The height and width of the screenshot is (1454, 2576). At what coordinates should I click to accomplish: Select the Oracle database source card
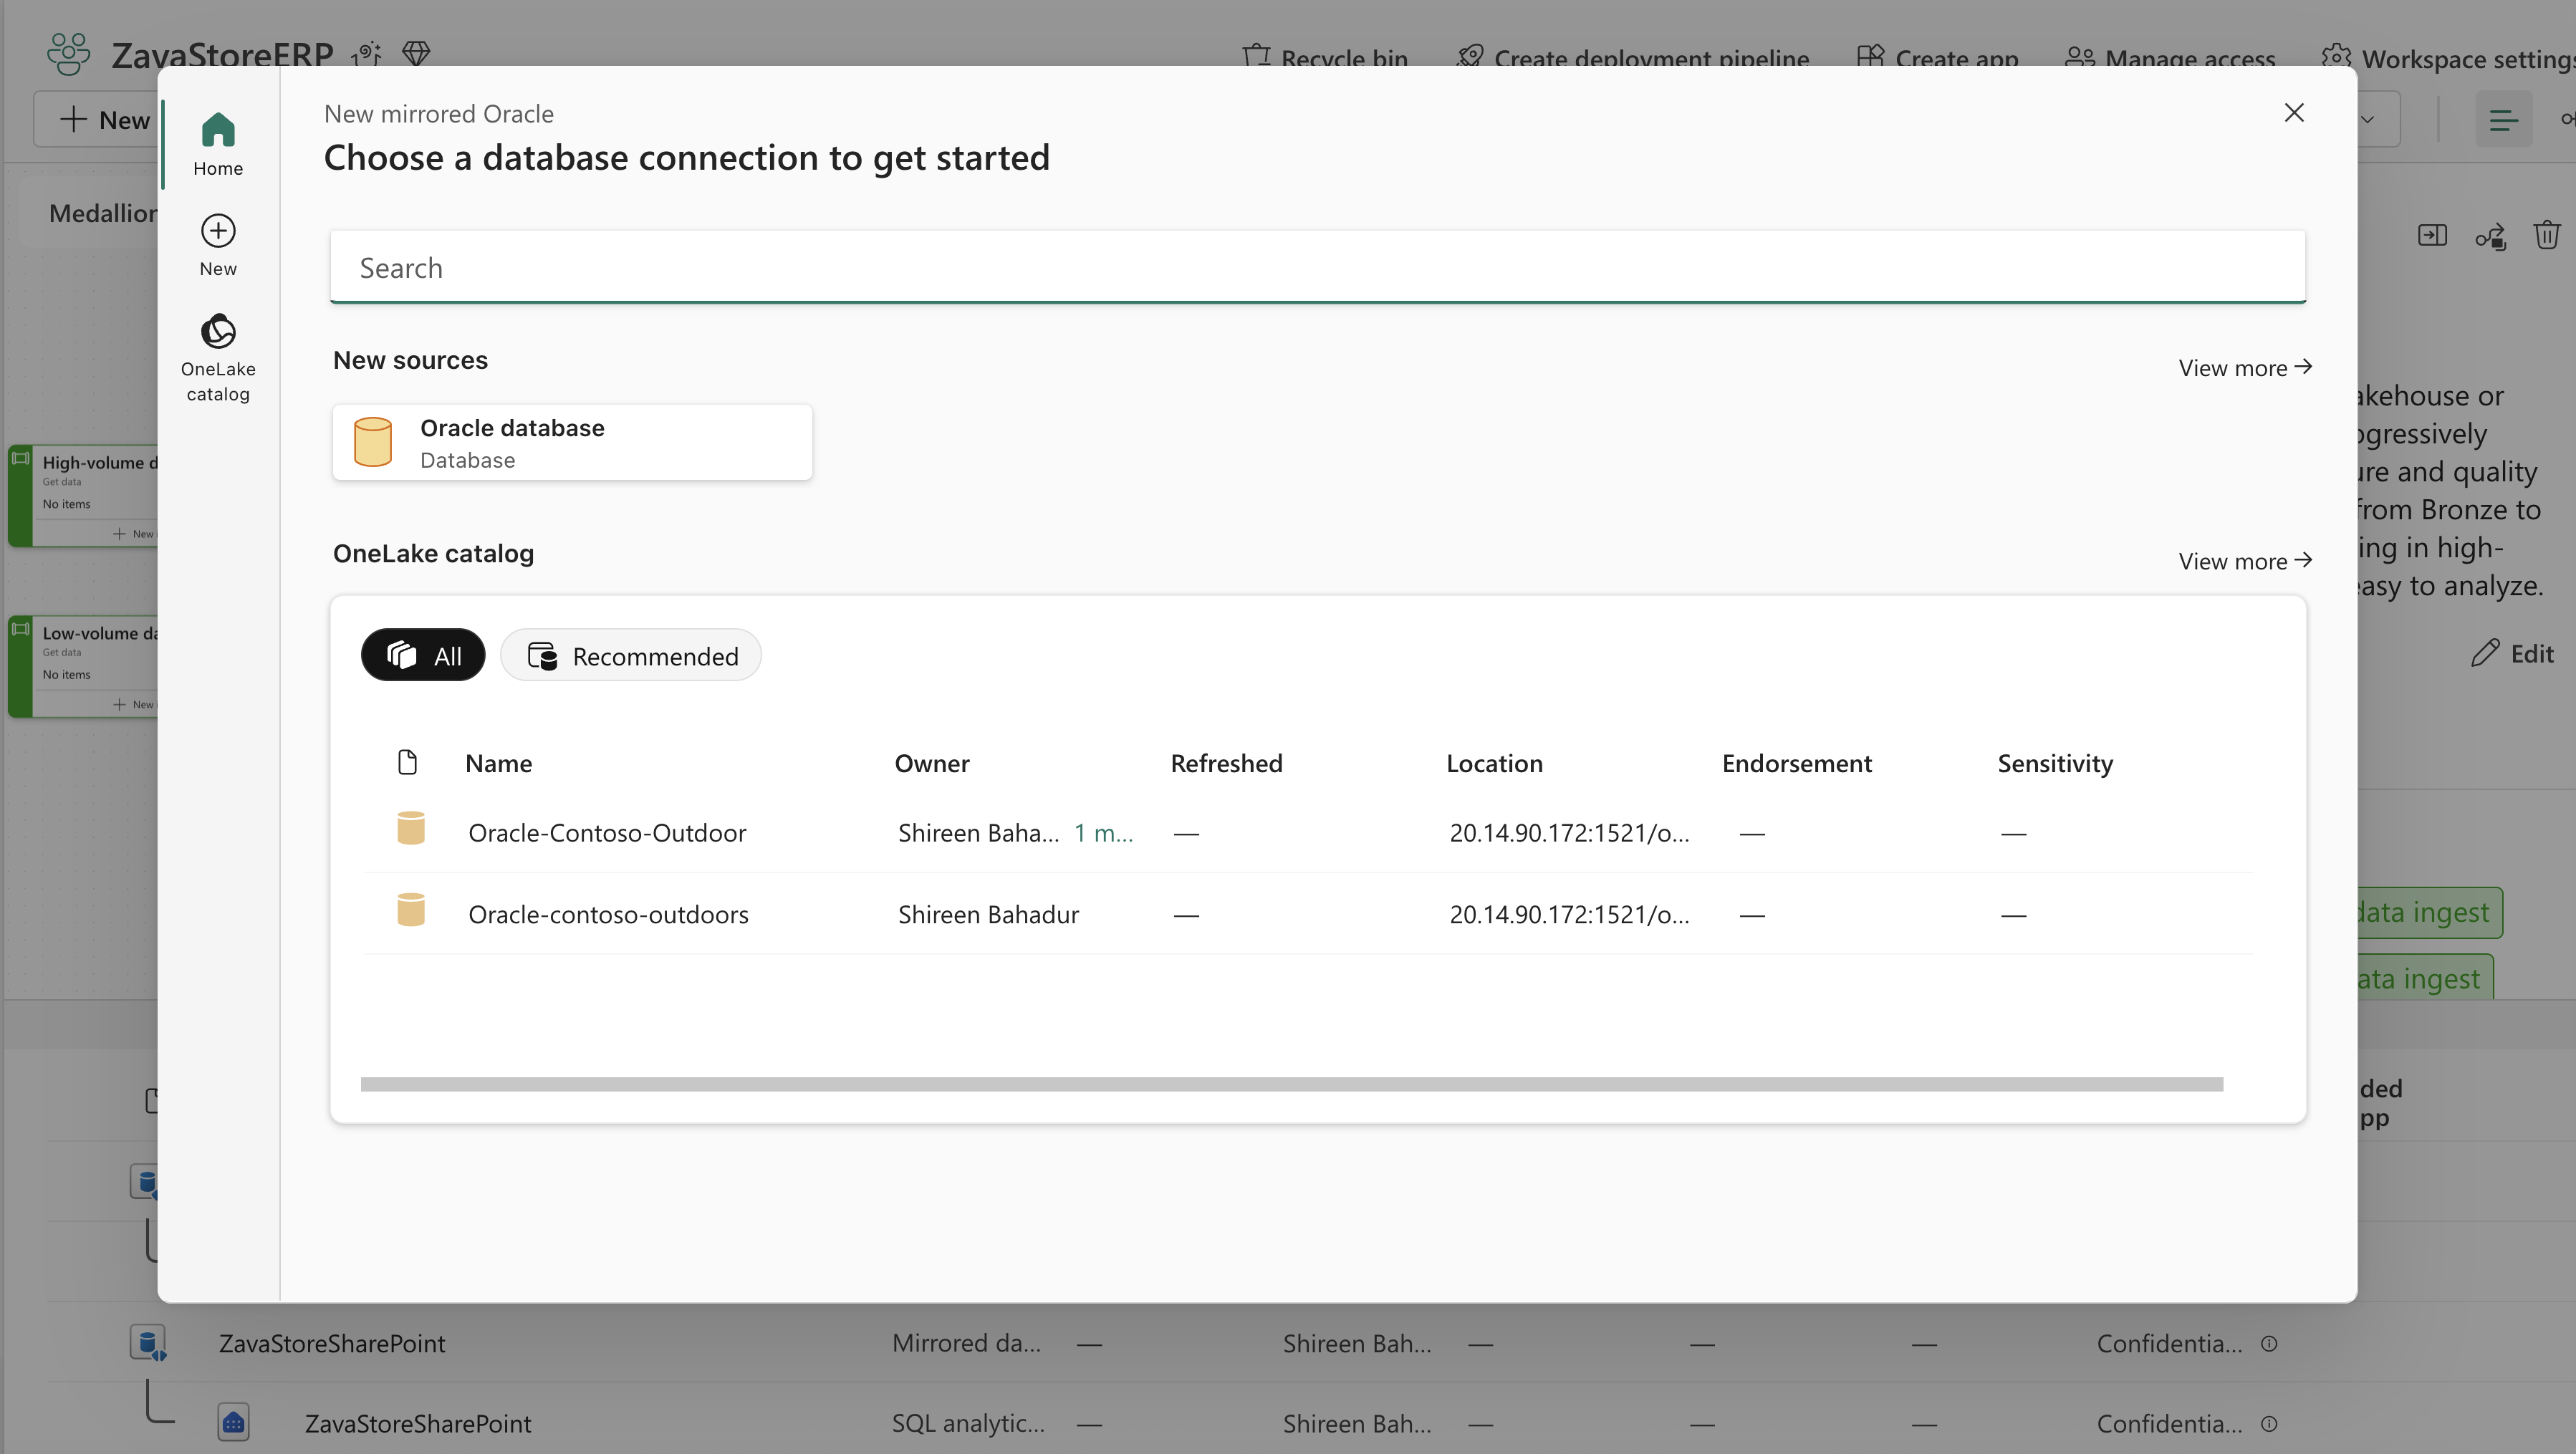(572, 442)
